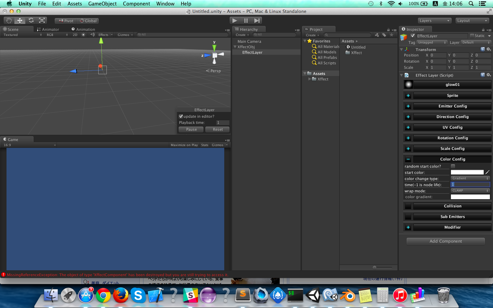Click the Add Component button
This screenshot has height=308, width=493.
[x=446, y=241]
